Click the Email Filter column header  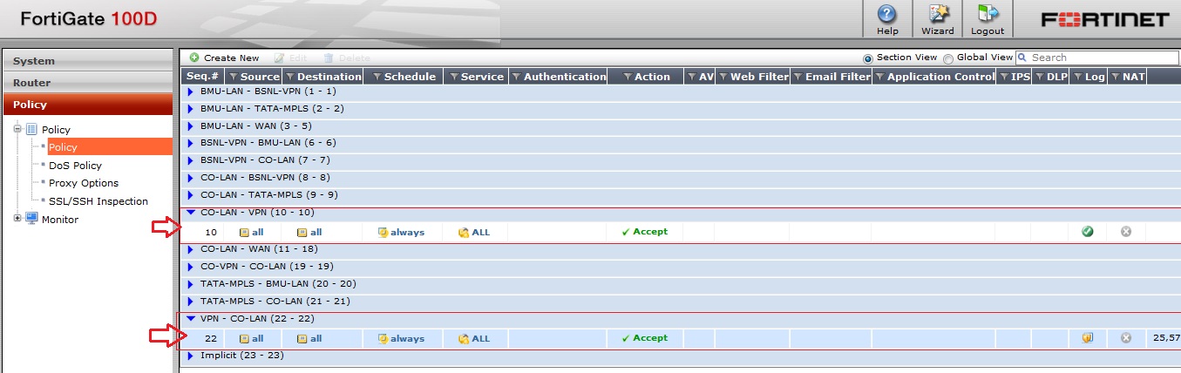(x=831, y=77)
